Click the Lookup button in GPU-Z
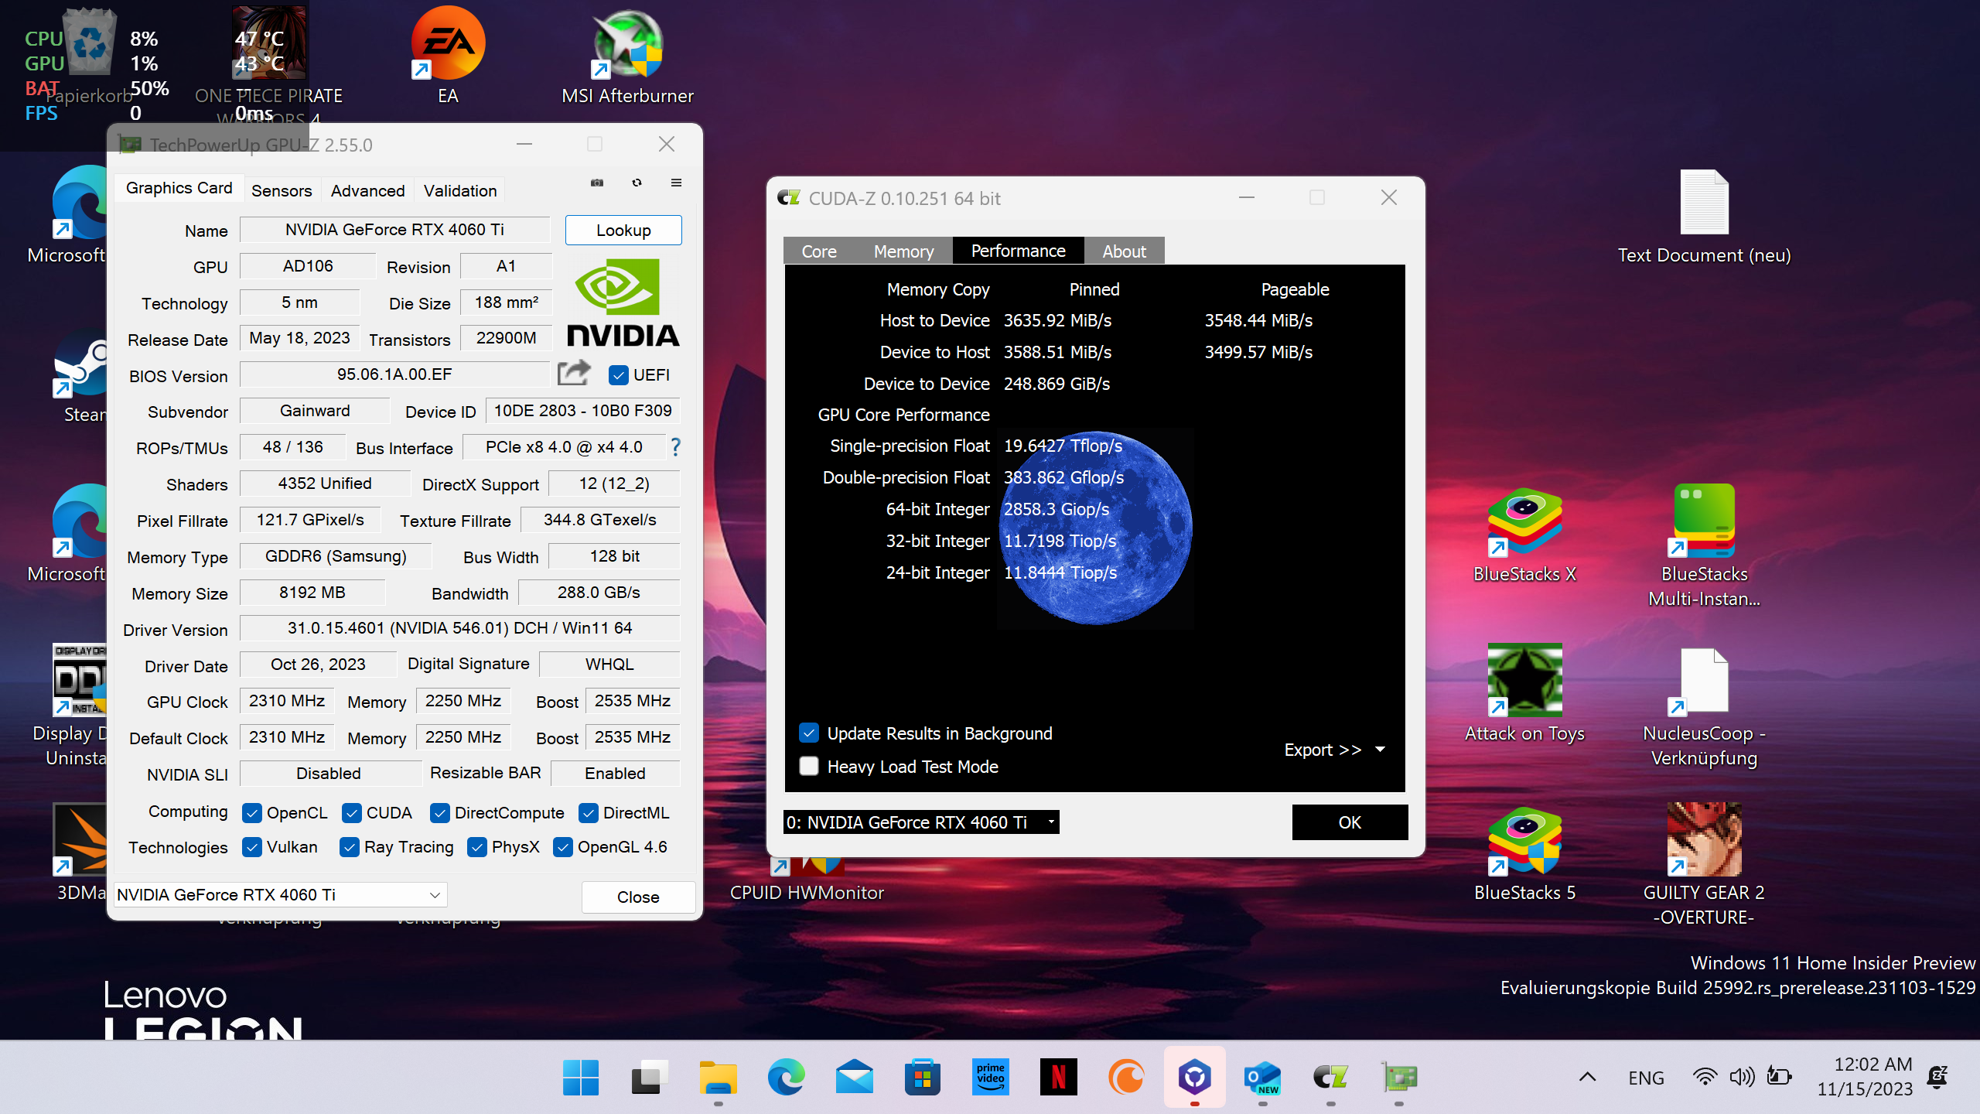This screenshot has height=1114, width=1980. pos(623,230)
